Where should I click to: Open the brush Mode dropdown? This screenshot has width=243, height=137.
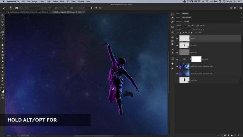tap(32, 8)
